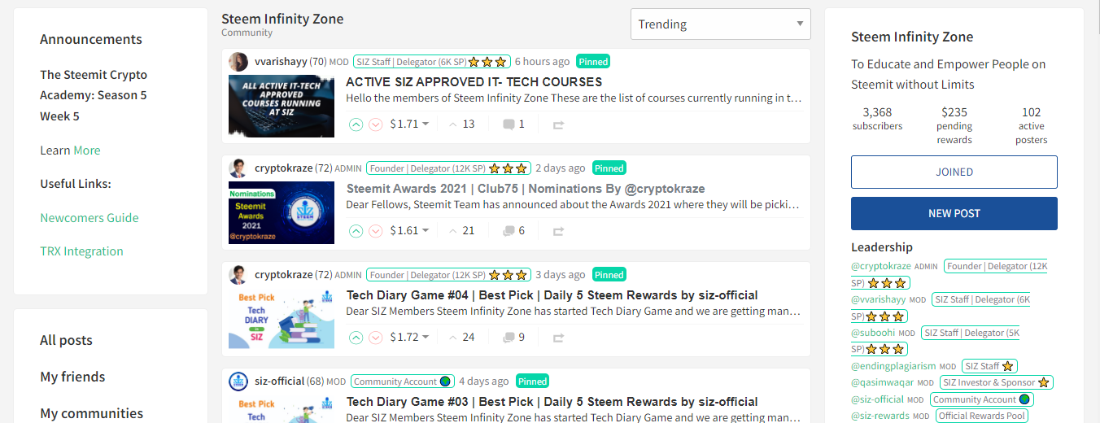Resteem the Tech Diary Game #04 post
Viewport: 1100px width, 423px height.
[x=558, y=338]
